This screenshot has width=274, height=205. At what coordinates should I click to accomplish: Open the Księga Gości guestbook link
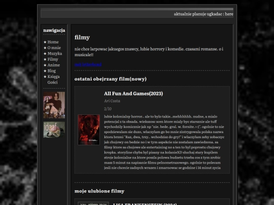coord(53,79)
